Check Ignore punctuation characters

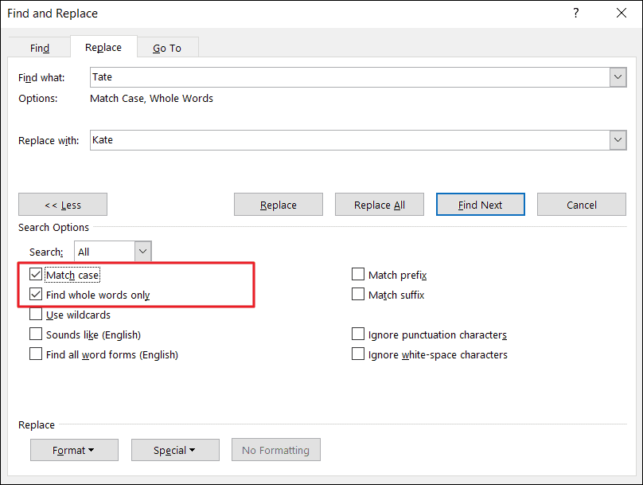click(x=358, y=334)
